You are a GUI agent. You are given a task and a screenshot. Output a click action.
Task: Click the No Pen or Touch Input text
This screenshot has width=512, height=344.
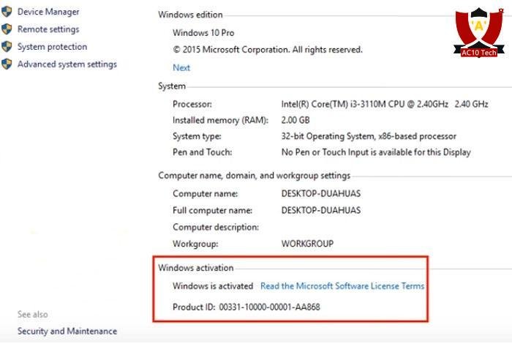click(376, 152)
